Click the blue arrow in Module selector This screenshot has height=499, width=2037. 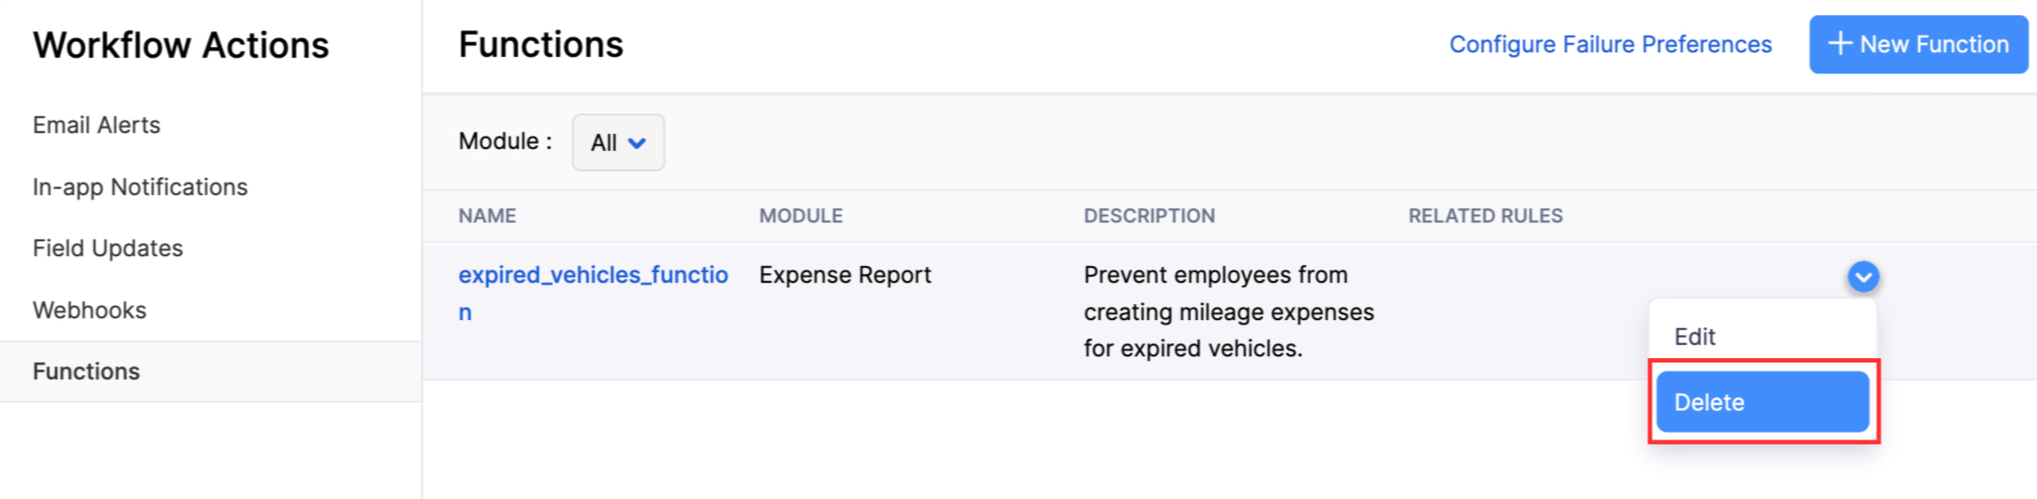point(636,143)
